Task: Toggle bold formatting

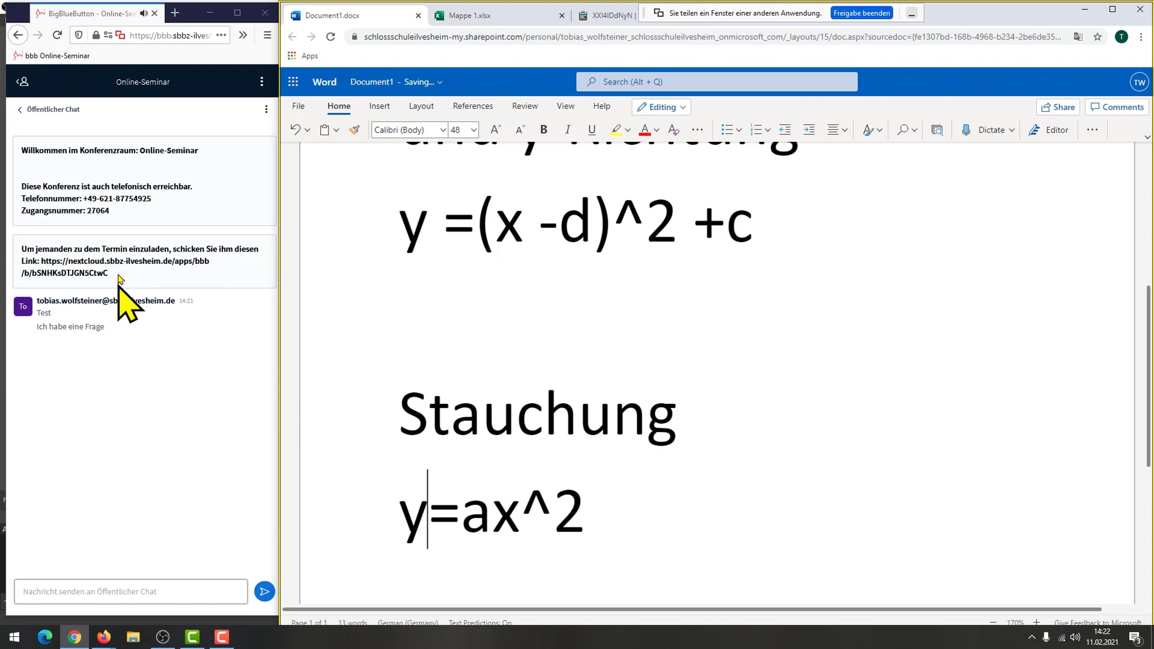Action: click(x=544, y=130)
